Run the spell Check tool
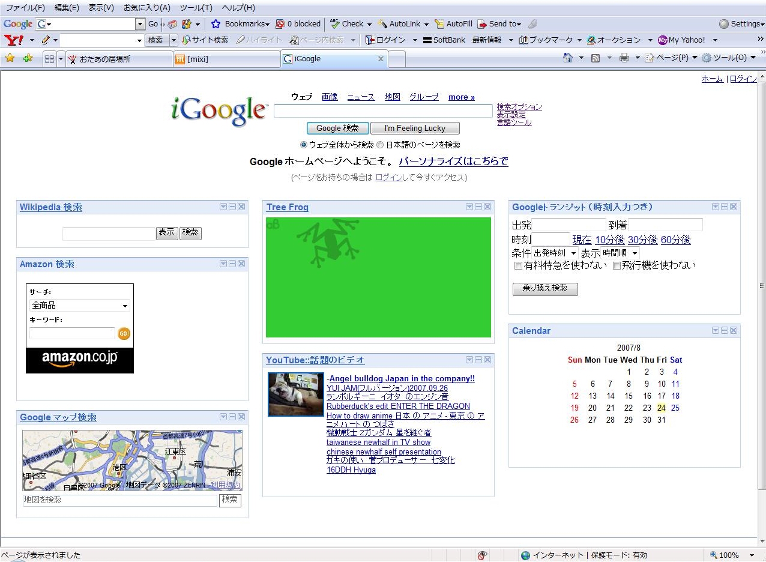766x562 pixels. 347,24
